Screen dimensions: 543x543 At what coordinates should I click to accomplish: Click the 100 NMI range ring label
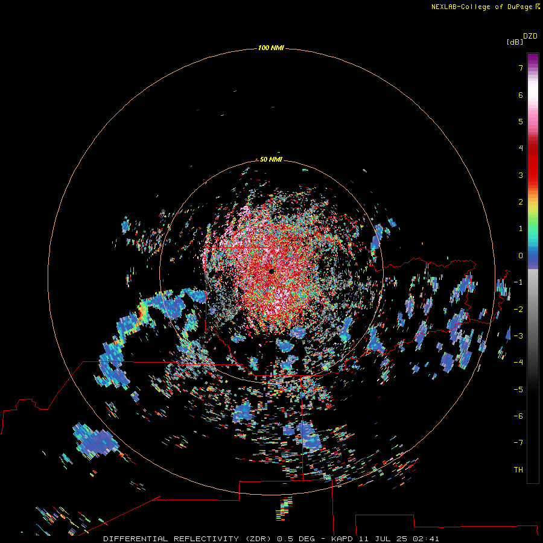tap(271, 48)
